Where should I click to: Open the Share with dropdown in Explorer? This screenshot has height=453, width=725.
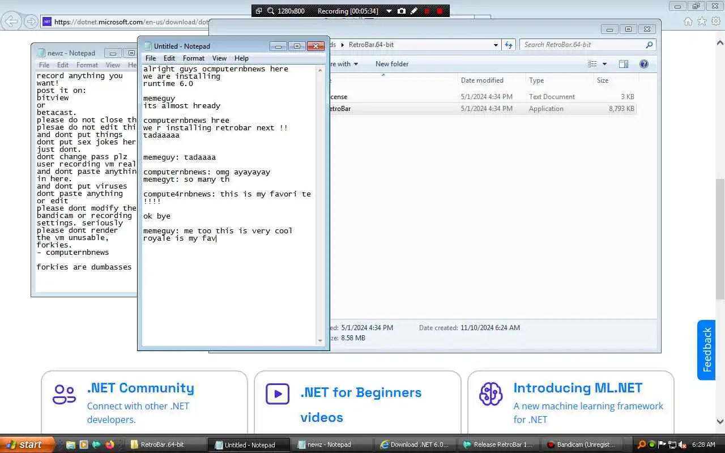(344, 64)
